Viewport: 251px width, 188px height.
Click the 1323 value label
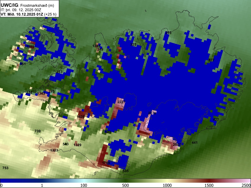pos(54,150)
